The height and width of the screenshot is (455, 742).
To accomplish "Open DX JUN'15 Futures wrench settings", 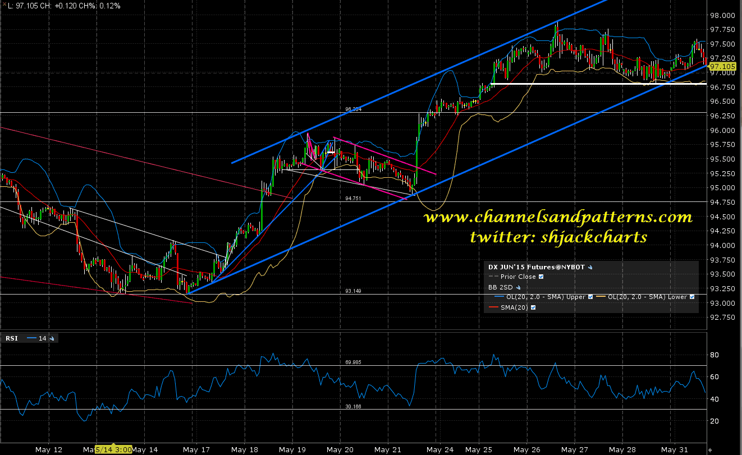I will point(590,267).
